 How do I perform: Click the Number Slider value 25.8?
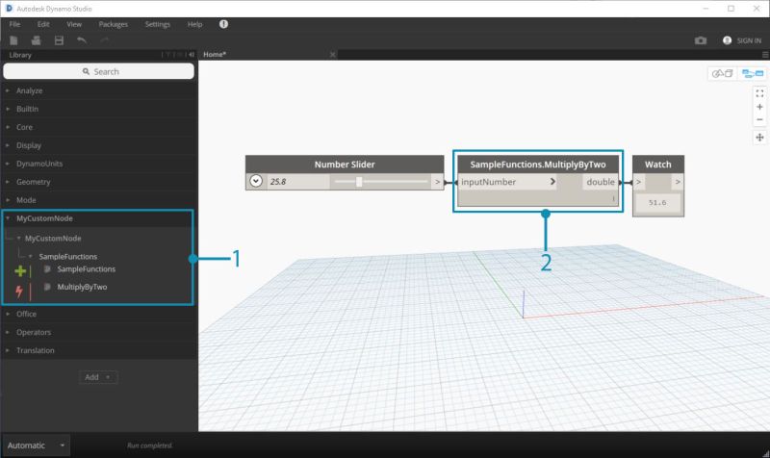278,182
